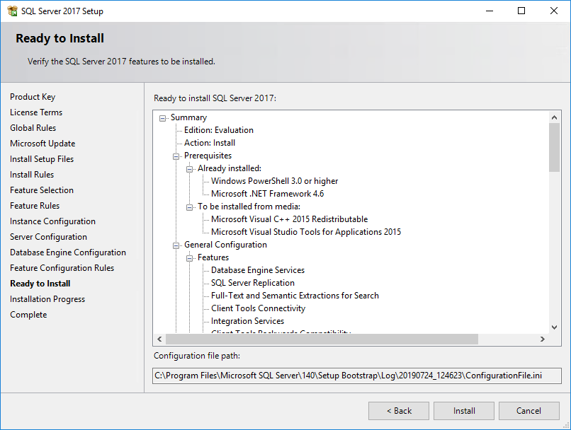This screenshot has width=571, height=430.
Task: Click the Complete step in sidebar
Action: (x=28, y=315)
